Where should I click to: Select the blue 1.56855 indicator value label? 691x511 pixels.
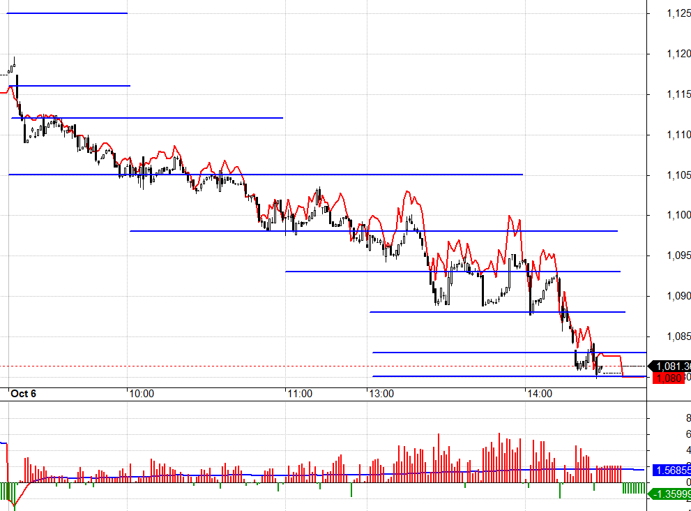(671, 470)
